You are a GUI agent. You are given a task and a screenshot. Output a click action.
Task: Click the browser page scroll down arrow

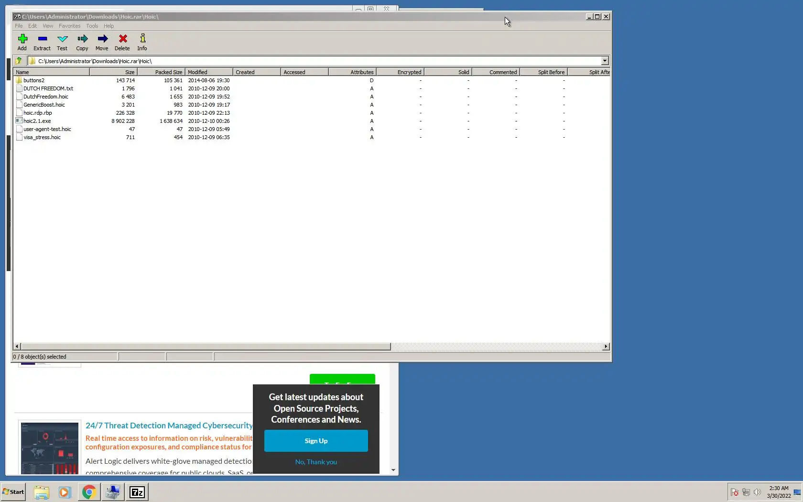(393, 470)
